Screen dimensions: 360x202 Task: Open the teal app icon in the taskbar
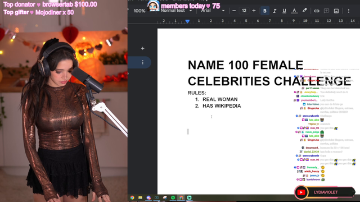click(x=189, y=198)
